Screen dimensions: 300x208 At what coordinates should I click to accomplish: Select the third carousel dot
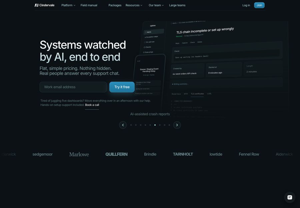coord(141,125)
